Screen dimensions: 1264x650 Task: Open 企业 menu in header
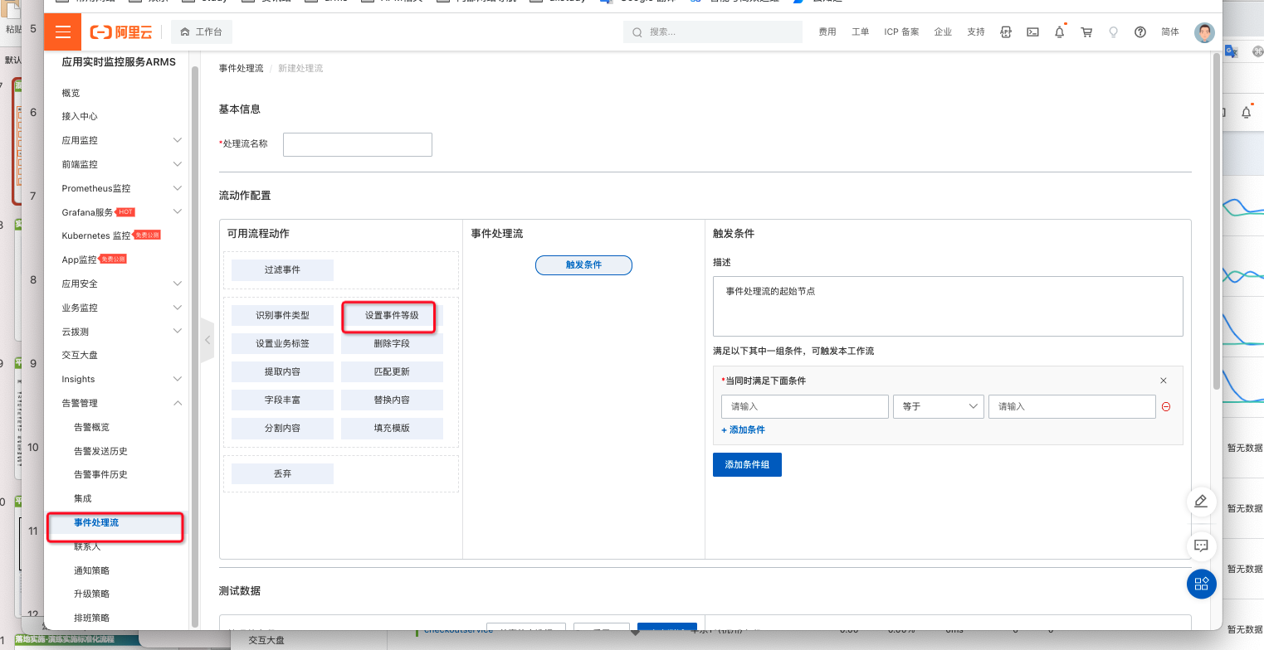[x=943, y=32]
